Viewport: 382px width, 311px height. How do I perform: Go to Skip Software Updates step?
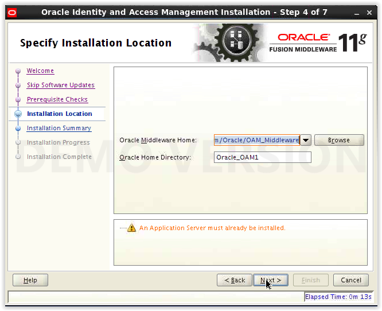tap(61, 85)
